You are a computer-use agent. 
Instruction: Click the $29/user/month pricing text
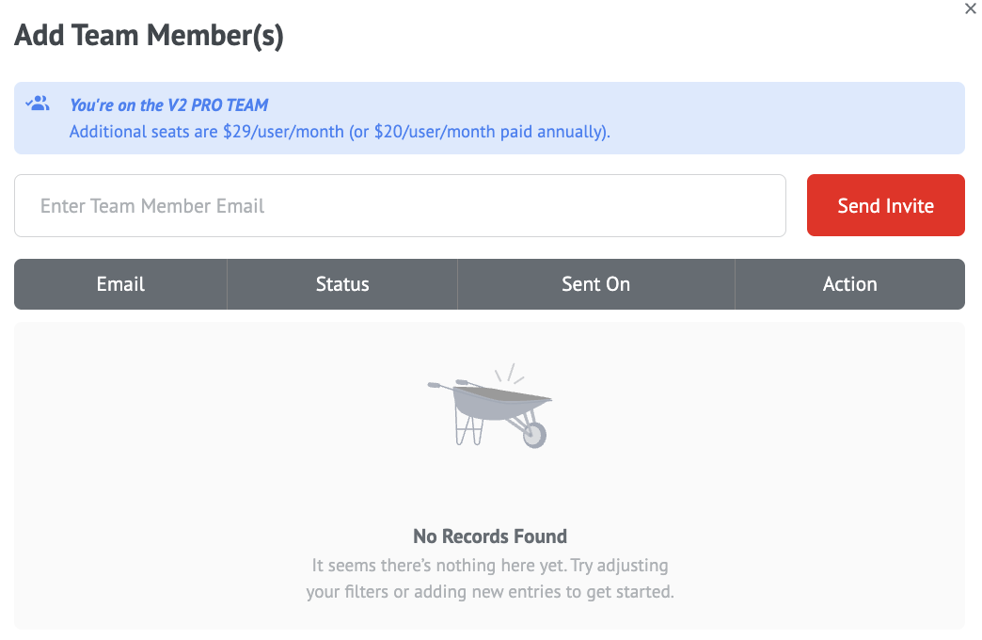[283, 132]
